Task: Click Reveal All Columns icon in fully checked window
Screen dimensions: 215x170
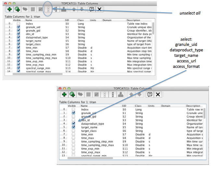Action: [56, 9]
